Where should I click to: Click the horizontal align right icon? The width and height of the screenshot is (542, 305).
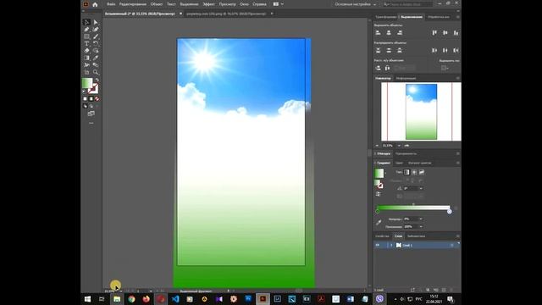[400, 32]
